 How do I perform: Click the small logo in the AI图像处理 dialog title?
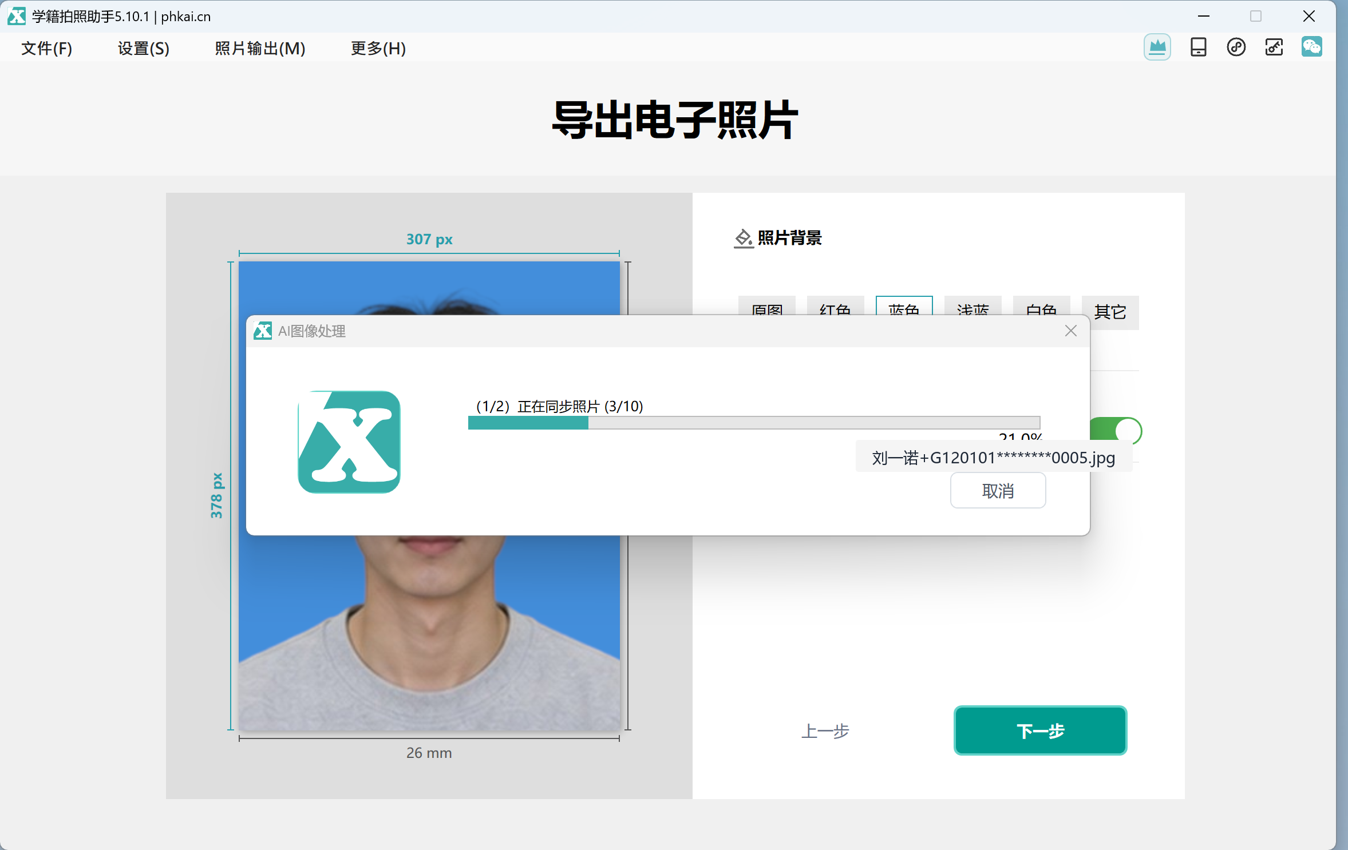(x=263, y=331)
